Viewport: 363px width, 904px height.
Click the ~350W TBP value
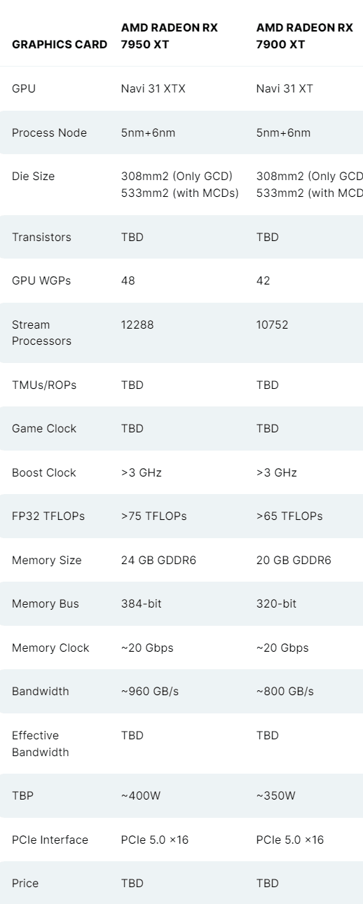pyautogui.click(x=276, y=795)
